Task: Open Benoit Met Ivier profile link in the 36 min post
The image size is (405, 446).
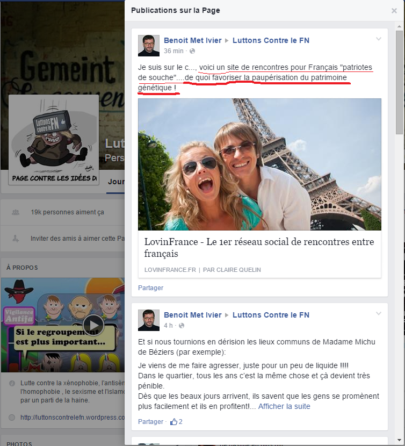Action: click(192, 40)
